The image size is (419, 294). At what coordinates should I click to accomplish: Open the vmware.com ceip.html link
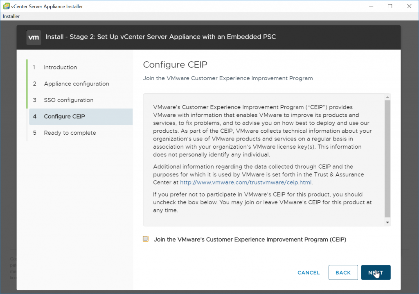coord(246,183)
